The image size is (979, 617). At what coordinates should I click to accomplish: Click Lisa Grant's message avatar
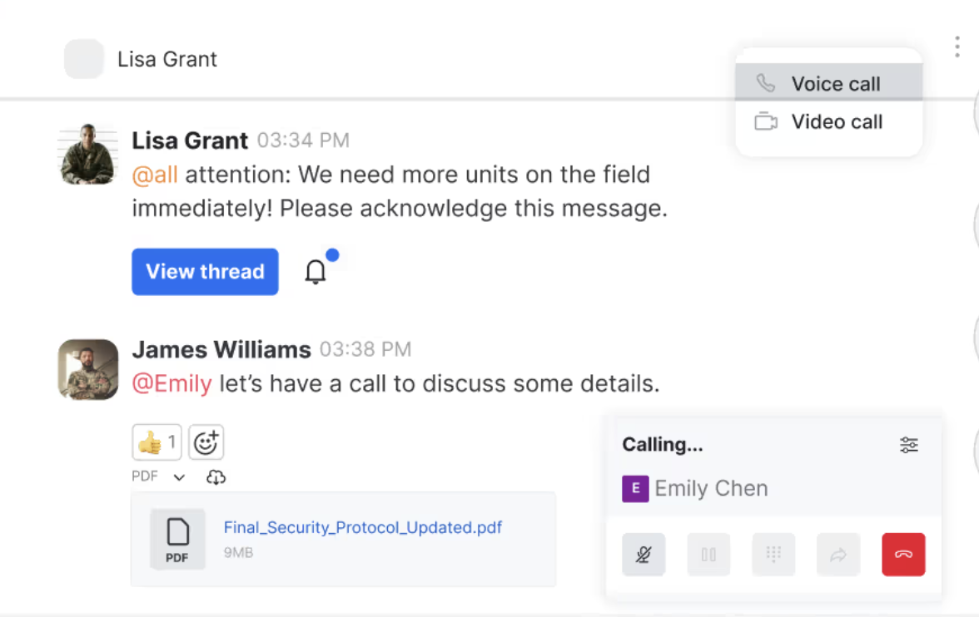click(88, 154)
